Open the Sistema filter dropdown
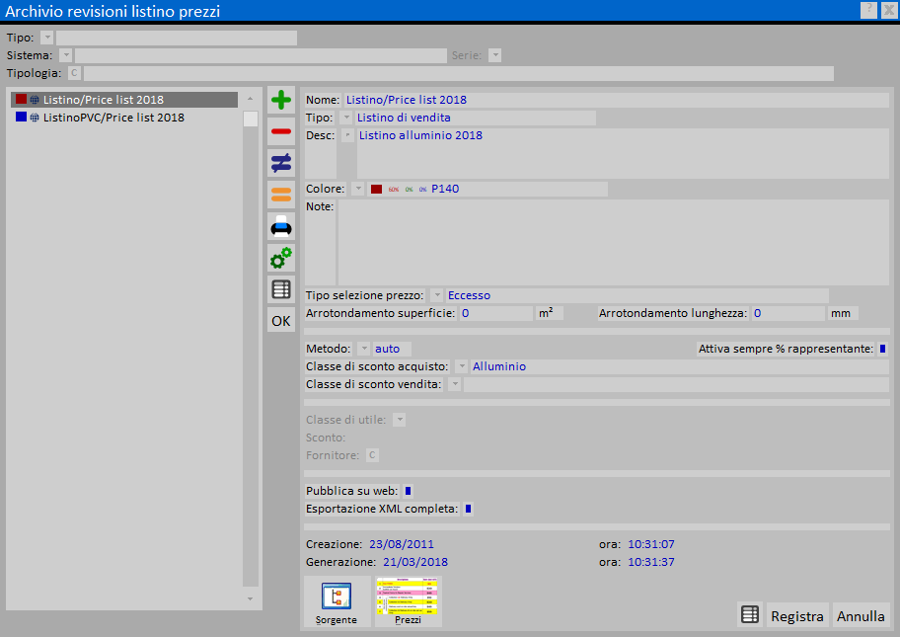The width and height of the screenshot is (900, 637). 66,55
